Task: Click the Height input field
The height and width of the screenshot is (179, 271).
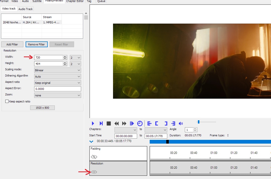Action: (49, 64)
